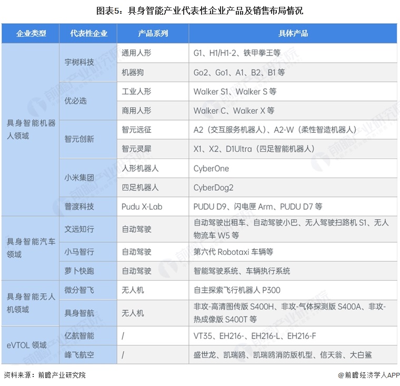Select the 智元创新 company cell
This screenshot has width=400, height=386.
tap(88, 139)
